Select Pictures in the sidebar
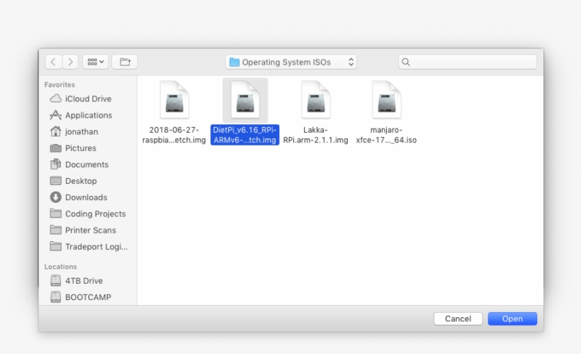 tap(80, 148)
